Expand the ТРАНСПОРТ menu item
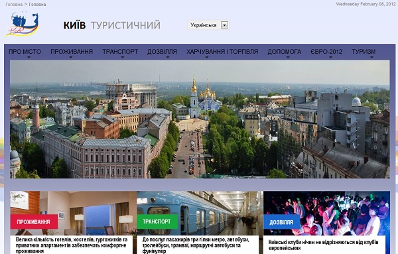The width and height of the screenshot is (398, 254). [x=120, y=52]
